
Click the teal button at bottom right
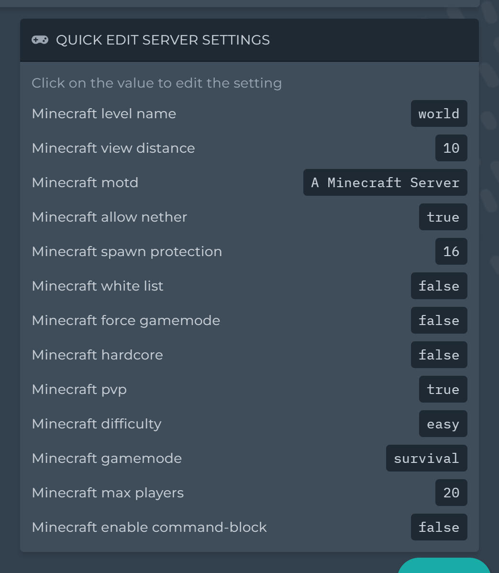tap(444, 566)
